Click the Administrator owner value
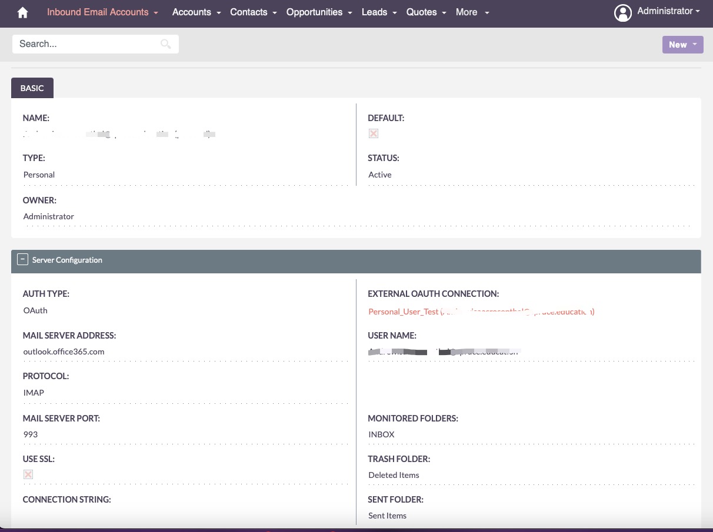The image size is (713, 532). (49, 216)
